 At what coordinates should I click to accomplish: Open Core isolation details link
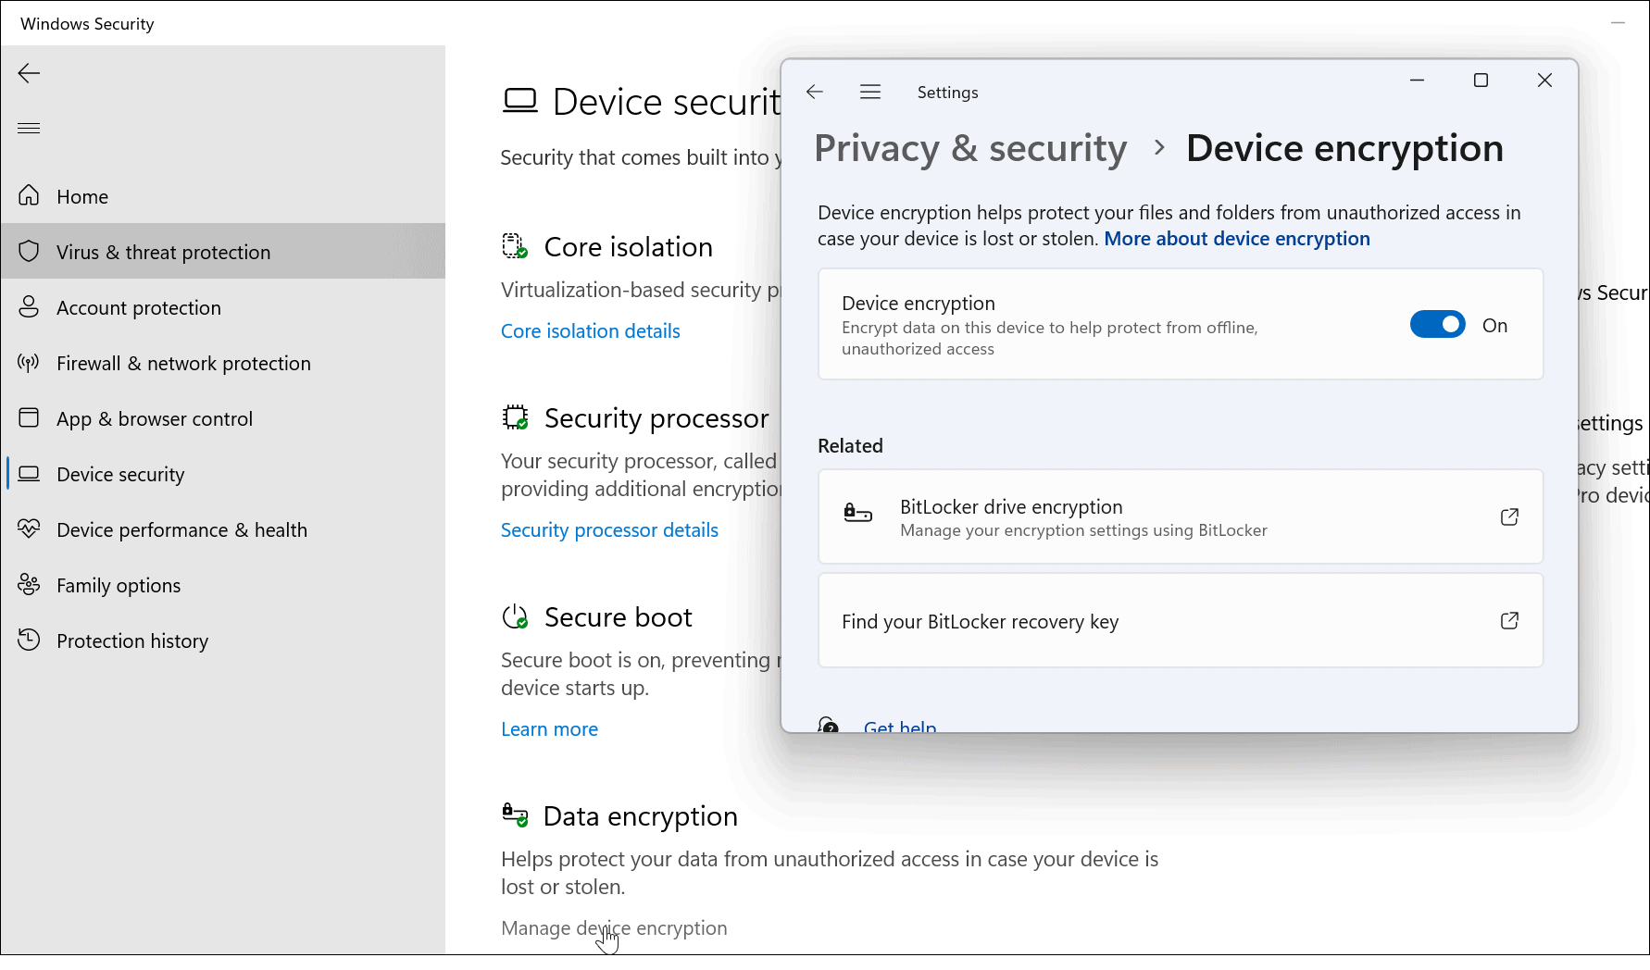click(x=590, y=331)
